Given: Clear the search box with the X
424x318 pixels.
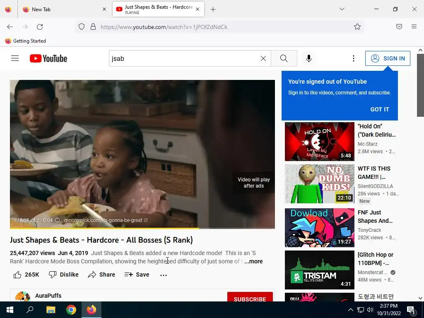Looking at the screenshot, I should pyautogui.click(x=263, y=58).
